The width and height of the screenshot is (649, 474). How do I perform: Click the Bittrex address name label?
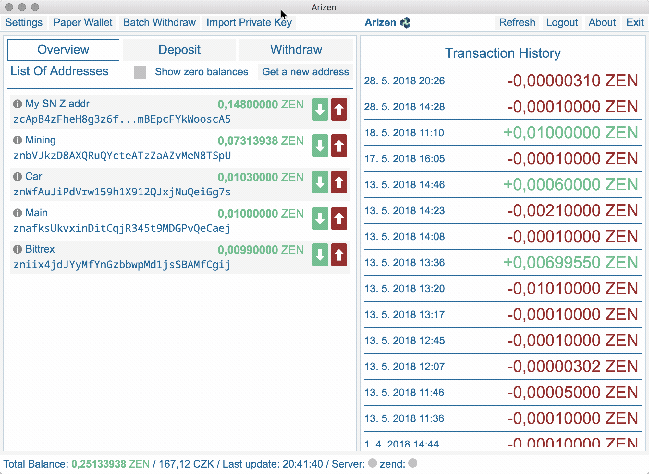[40, 249]
